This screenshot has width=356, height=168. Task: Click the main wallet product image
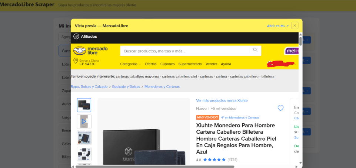pyautogui.click(x=143, y=131)
